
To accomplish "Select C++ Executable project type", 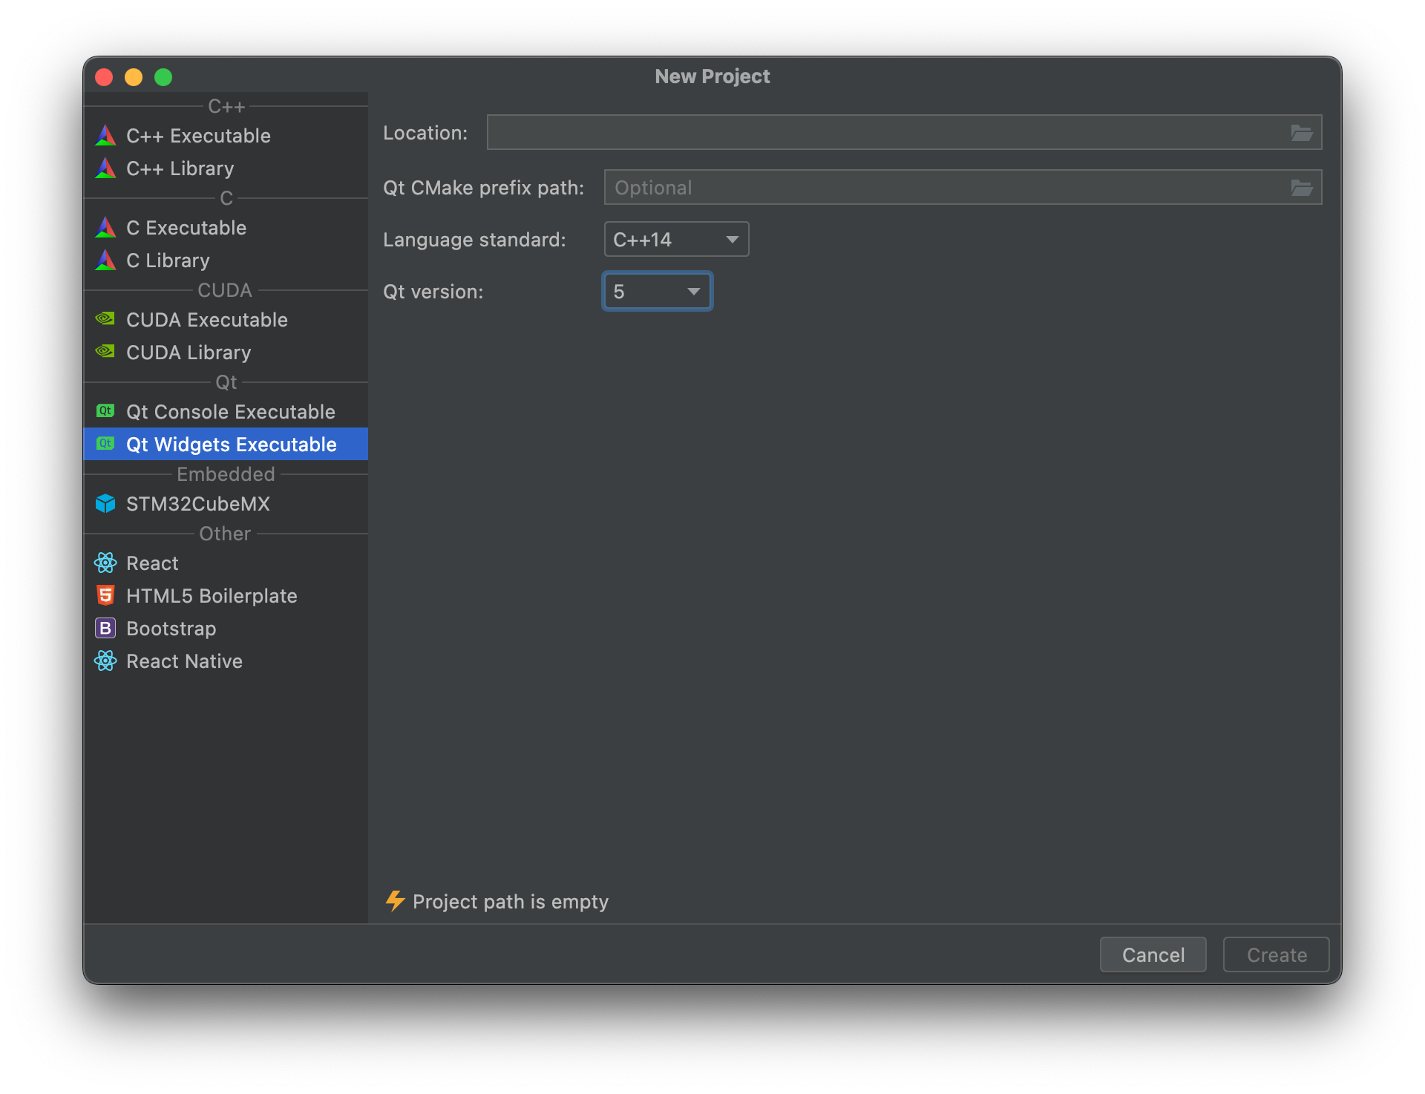I will 226,136.
